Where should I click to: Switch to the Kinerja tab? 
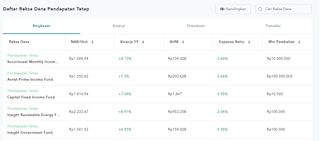tap(119, 26)
